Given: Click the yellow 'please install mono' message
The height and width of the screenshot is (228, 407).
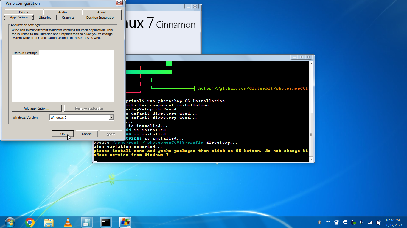Looking at the screenshot, I should [201, 153].
